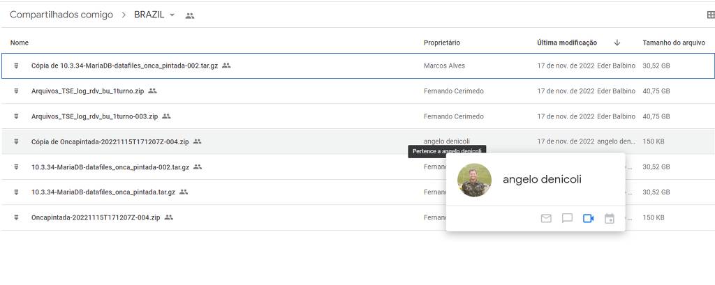Click the chat message icon in contact card
The width and height of the screenshot is (715, 285).
pos(567,218)
